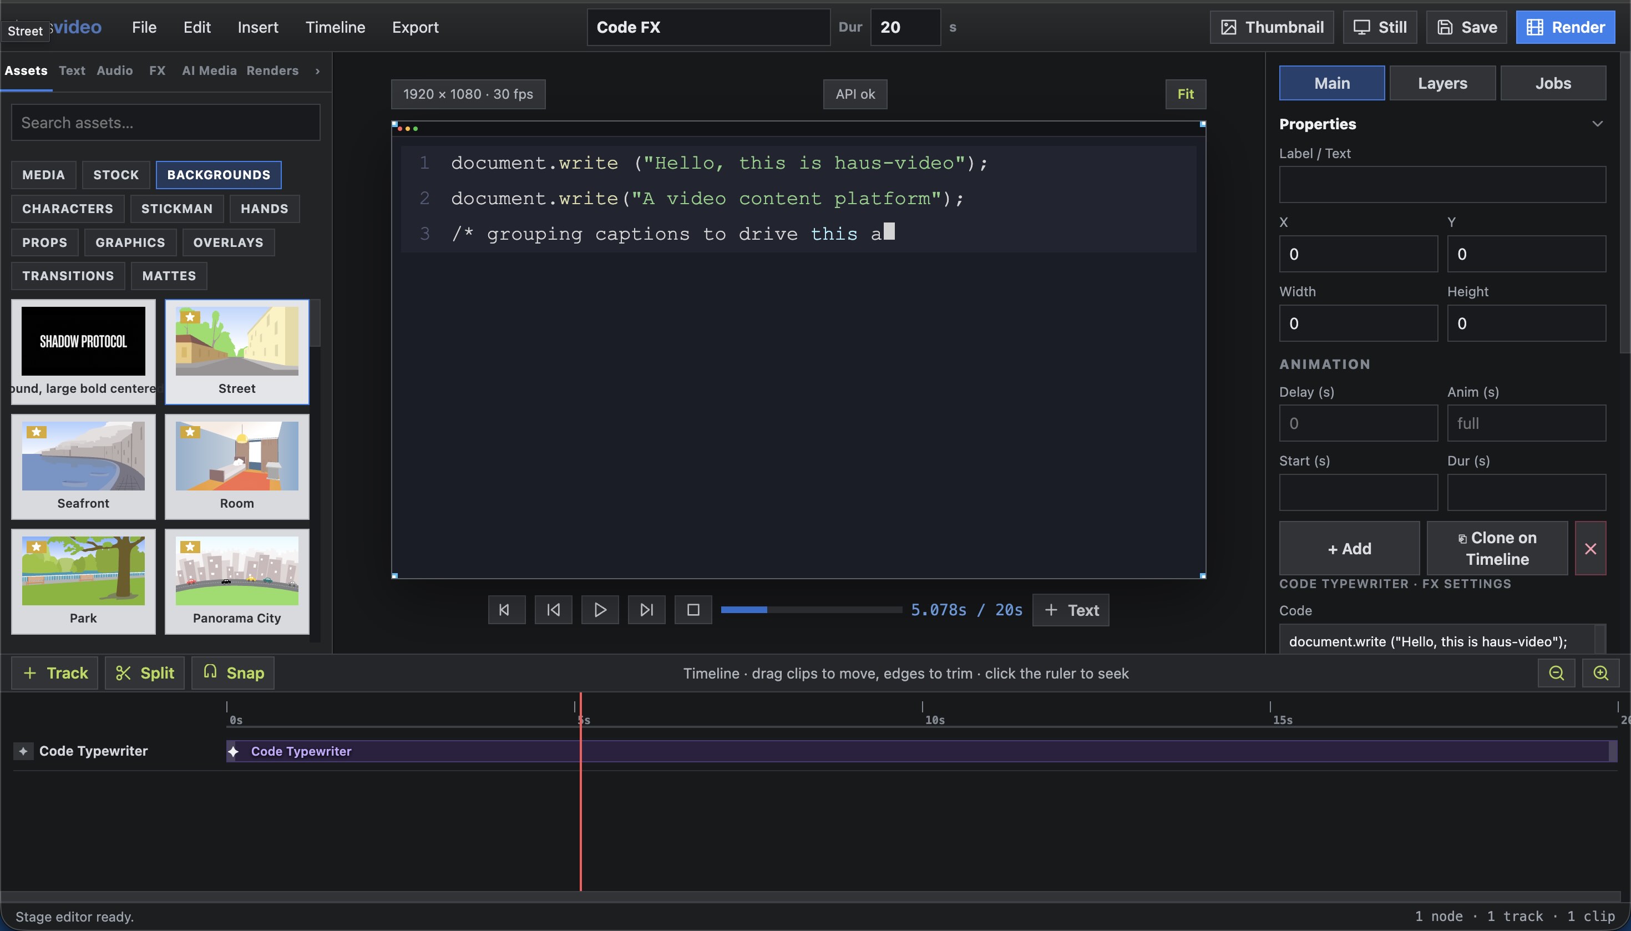Filter assets by STOCK

coord(116,175)
